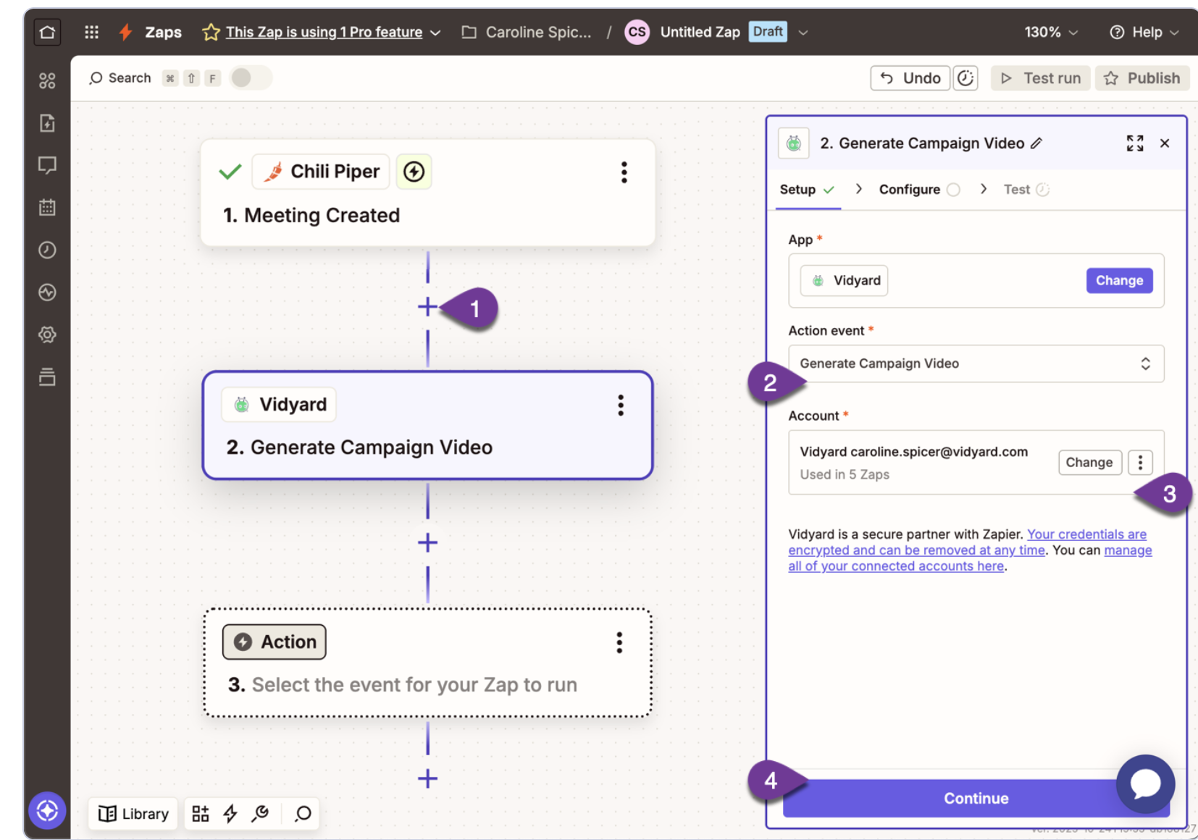
Task: Expand the Pro feature chevron
Action: (435, 33)
